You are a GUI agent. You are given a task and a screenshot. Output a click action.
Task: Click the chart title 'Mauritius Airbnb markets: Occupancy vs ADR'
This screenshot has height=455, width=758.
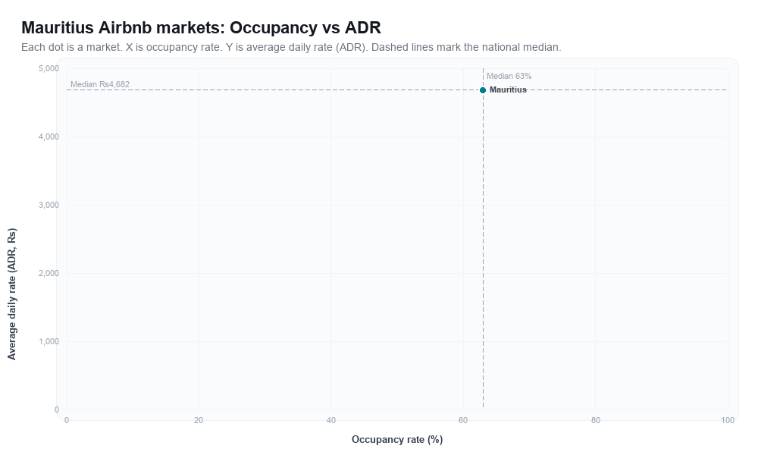(x=201, y=27)
